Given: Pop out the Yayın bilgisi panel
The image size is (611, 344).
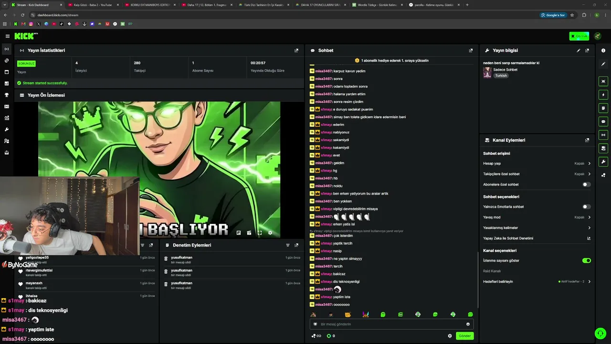Looking at the screenshot, I should point(587,50).
